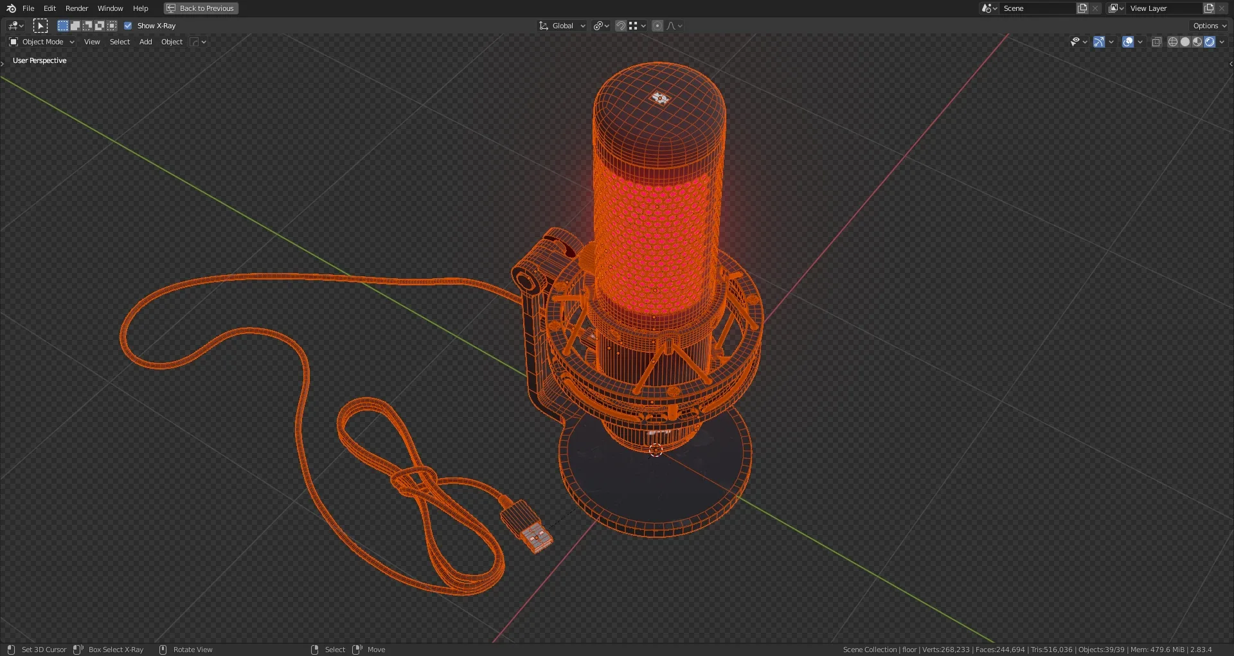This screenshot has width=1234, height=656.
Task: Uncheck the Show X-Ray checkbox
Action: [x=128, y=26]
